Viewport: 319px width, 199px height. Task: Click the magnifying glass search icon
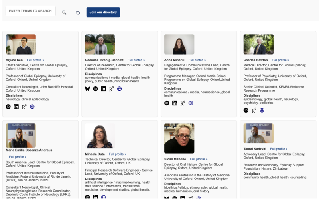(x=64, y=12)
